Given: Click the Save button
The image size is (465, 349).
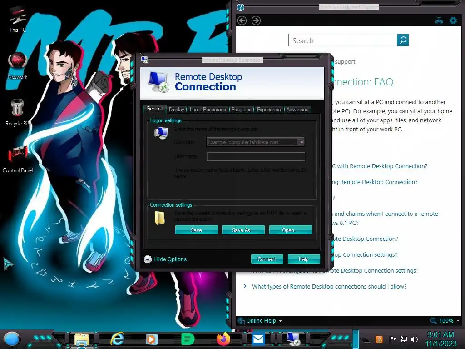Looking at the screenshot, I should 196,230.
